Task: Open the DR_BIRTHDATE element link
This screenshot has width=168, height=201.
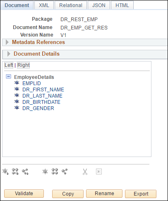Action: point(41,102)
